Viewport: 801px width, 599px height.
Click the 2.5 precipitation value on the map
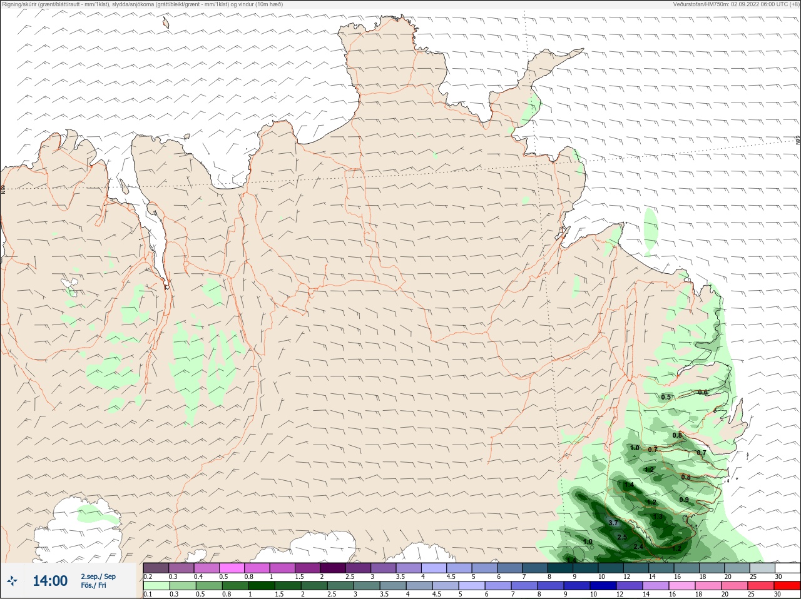[x=621, y=537]
